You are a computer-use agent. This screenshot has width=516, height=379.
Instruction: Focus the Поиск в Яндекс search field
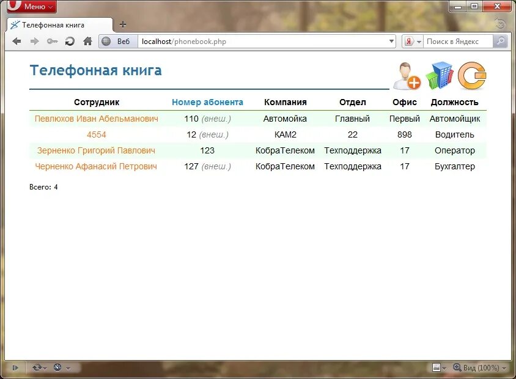tap(458, 42)
